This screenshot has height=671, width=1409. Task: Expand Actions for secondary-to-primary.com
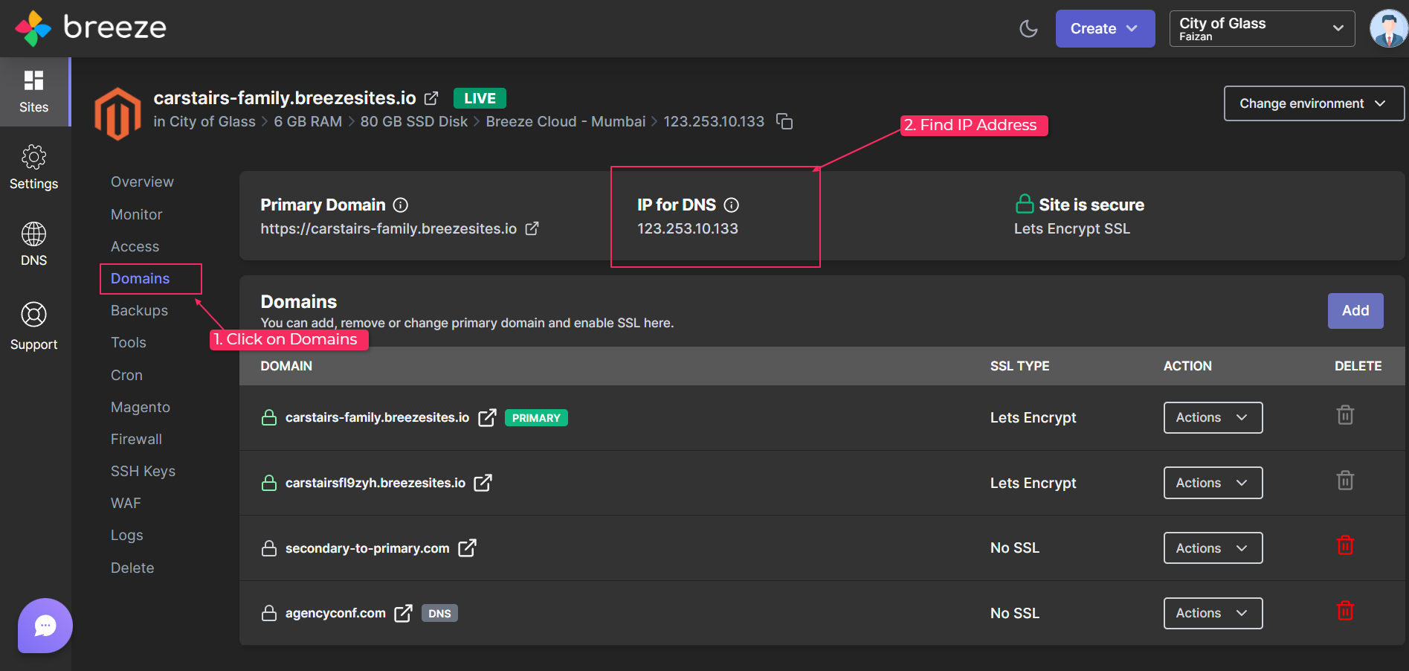coord(1213,548)
